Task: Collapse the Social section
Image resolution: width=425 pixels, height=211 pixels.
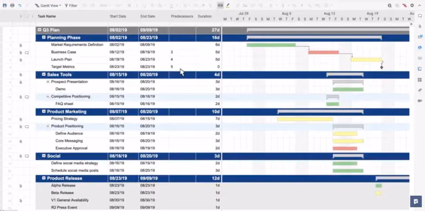Action: [x=44, y=156]
